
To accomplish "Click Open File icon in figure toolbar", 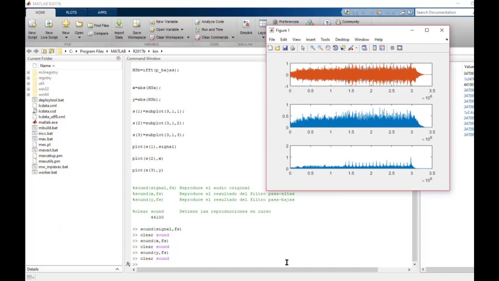I will (277, 48).
